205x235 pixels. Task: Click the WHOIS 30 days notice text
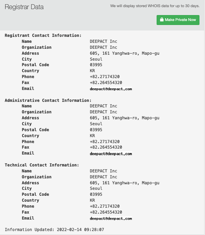pyautogui.click(x=155, y=6)
